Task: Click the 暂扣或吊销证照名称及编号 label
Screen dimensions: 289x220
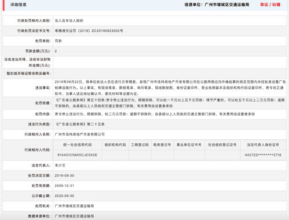Action: coord(29,74)
